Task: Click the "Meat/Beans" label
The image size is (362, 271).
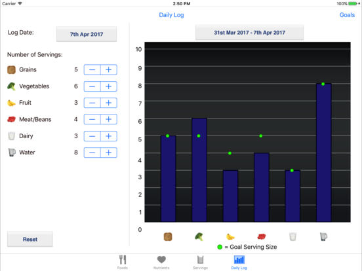Action: coord(35,119)
